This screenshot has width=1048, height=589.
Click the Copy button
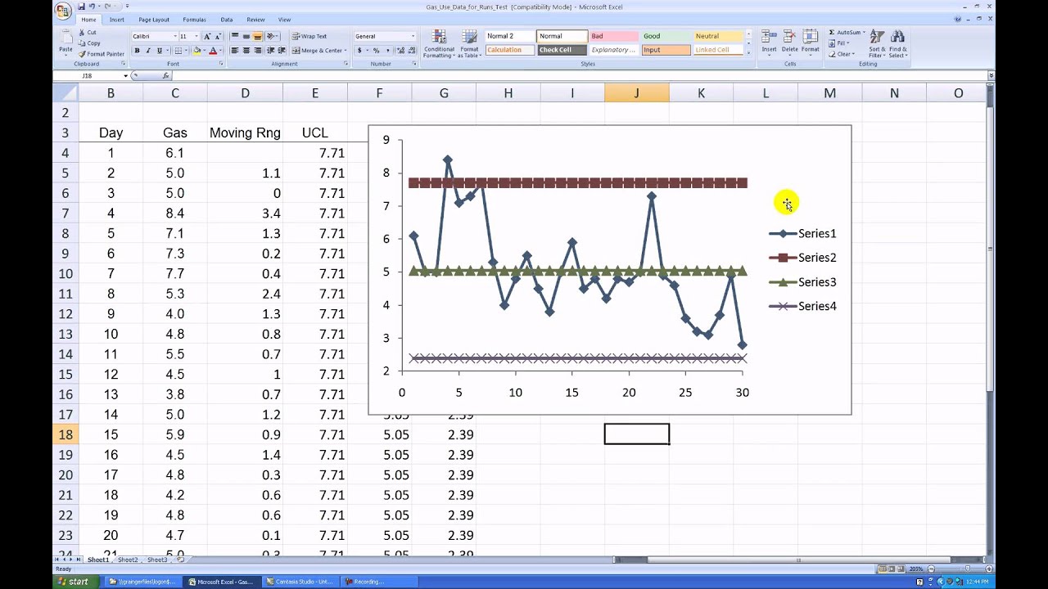coord(89,43)
